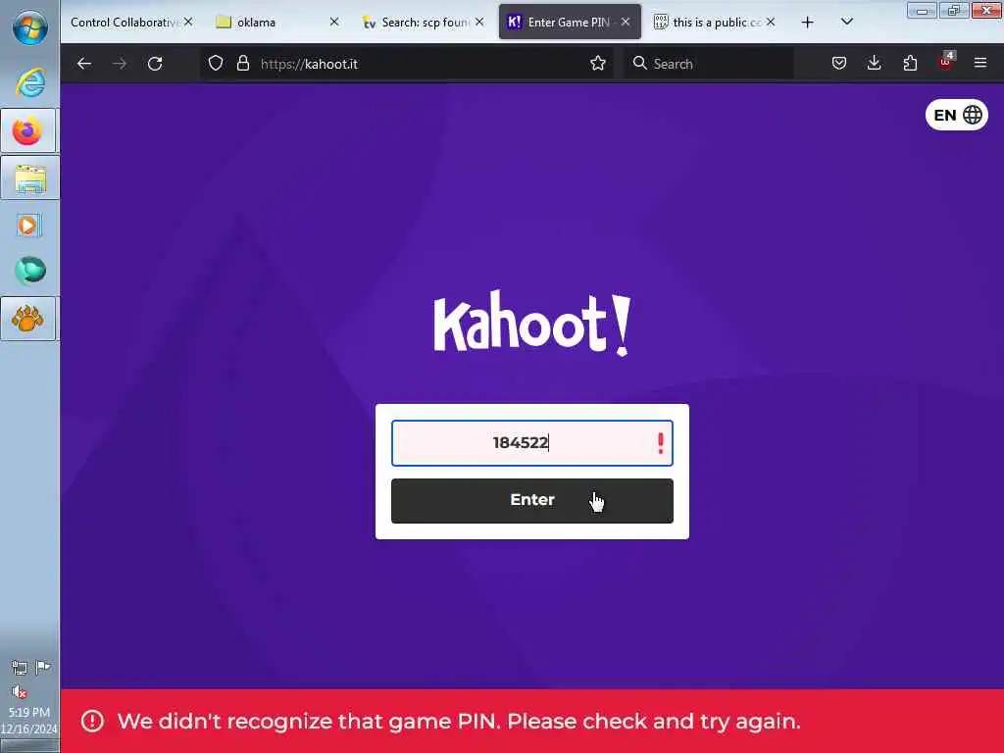1004x753 pixels.
Task: Switch to this is a public tab
Action: [716, 23]
